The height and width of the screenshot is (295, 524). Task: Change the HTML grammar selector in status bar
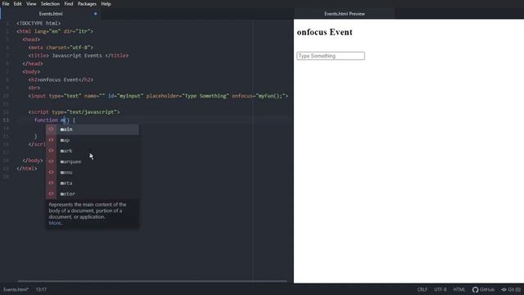tap(458, 289)
